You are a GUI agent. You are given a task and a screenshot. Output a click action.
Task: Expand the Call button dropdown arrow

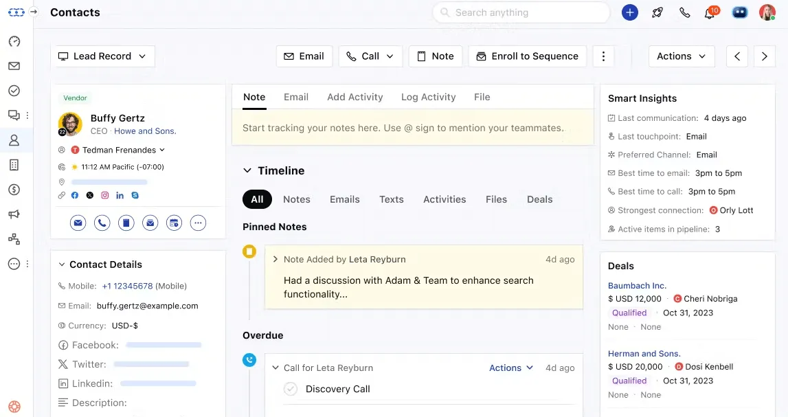[x=390, y=56]
